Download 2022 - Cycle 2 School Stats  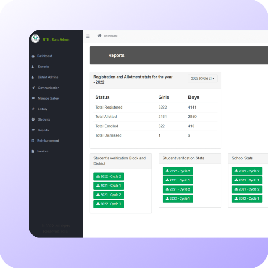pos(247,171)
